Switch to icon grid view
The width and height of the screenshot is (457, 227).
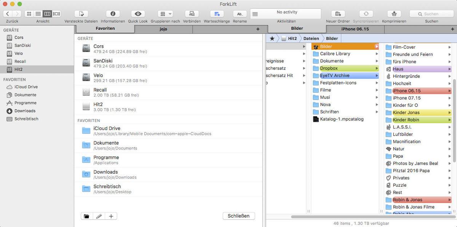[x=29, y=14]
